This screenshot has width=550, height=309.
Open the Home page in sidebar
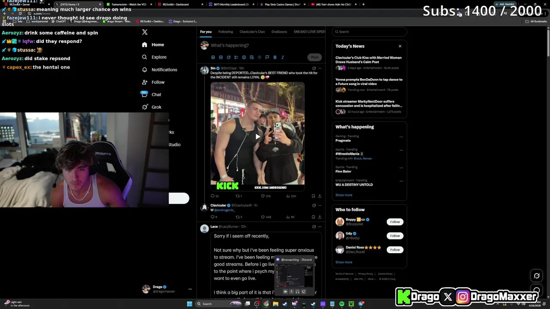point(153,45)
